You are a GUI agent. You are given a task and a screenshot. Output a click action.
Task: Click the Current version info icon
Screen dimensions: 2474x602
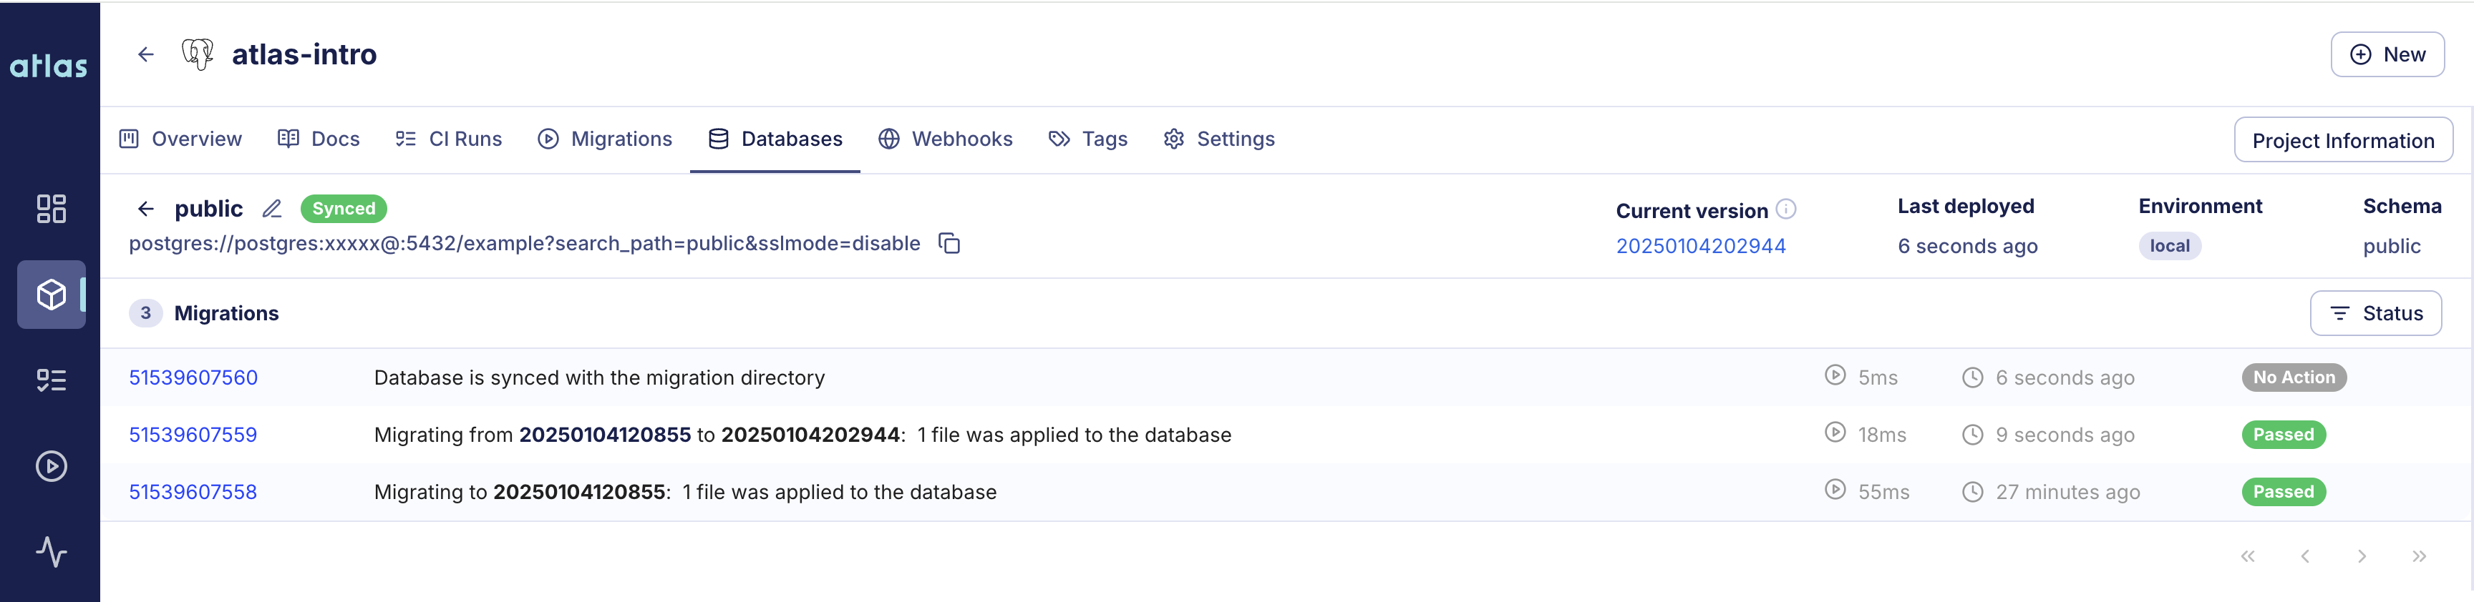[1785, 209]
